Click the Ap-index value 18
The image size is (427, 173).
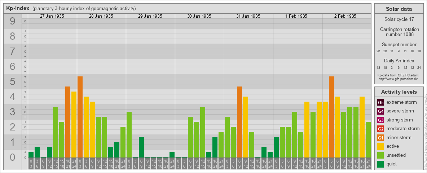coord(385,67)
